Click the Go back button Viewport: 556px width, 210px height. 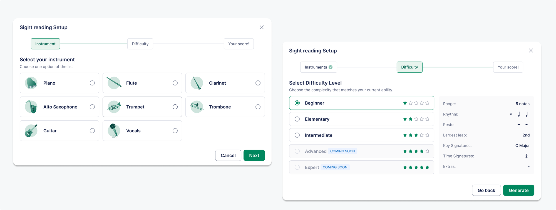[x=486, y=190]
